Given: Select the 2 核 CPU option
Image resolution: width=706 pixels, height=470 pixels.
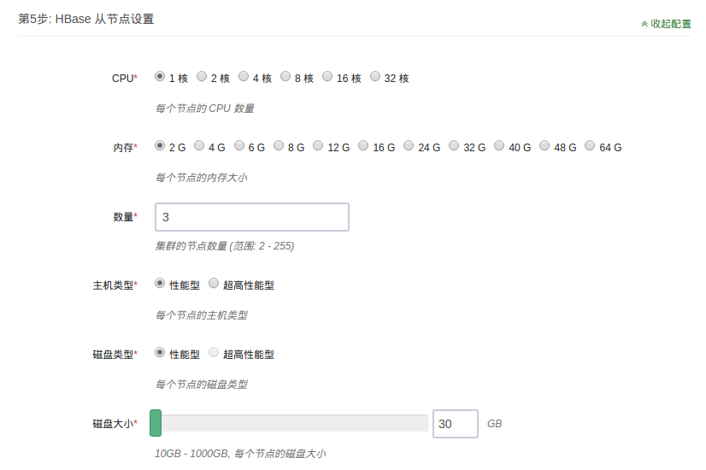Looking at the screenshot, I should point(202,77).
